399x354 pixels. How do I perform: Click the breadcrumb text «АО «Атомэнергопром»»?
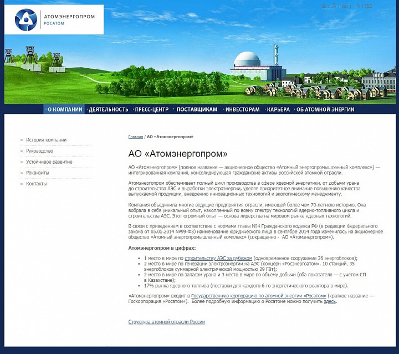[x=170, y=137]
